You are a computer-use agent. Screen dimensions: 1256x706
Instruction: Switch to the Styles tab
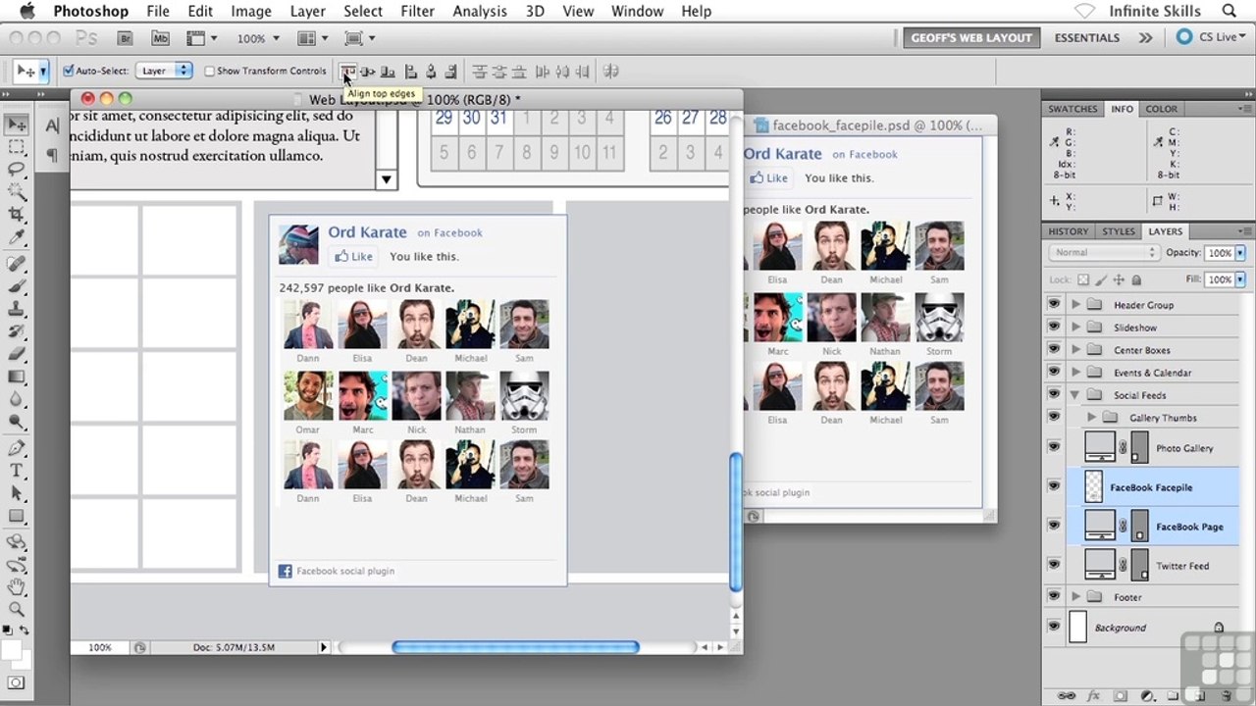point(1119,231)
